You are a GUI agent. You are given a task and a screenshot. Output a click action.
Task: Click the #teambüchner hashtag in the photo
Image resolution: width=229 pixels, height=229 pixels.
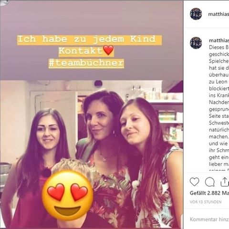click(86, 63)
